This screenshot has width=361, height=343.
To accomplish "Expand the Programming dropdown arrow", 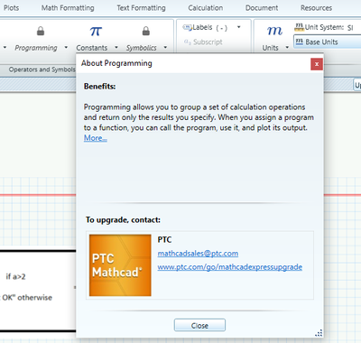I will (x=66, y=48).
